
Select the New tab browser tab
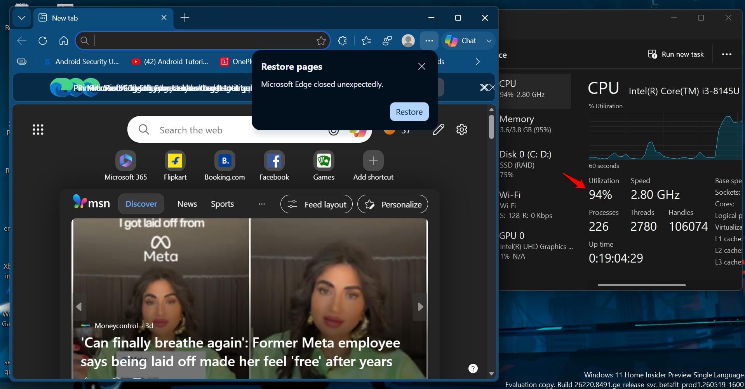(103, 18)
